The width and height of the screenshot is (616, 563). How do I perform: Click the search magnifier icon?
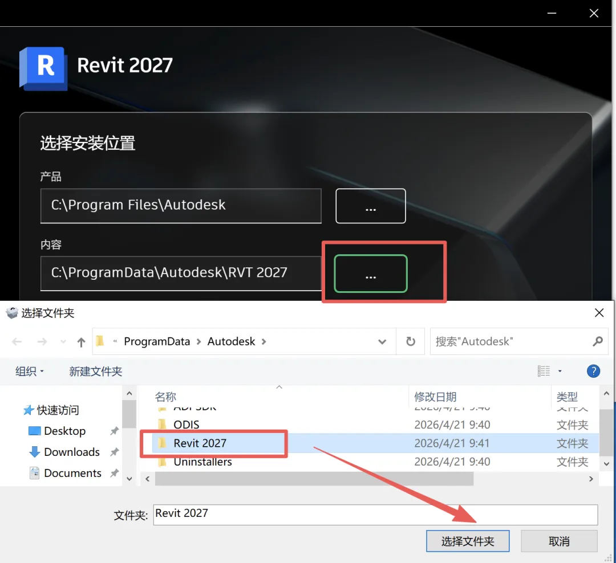pyautogui.click(x=598, y=341)
